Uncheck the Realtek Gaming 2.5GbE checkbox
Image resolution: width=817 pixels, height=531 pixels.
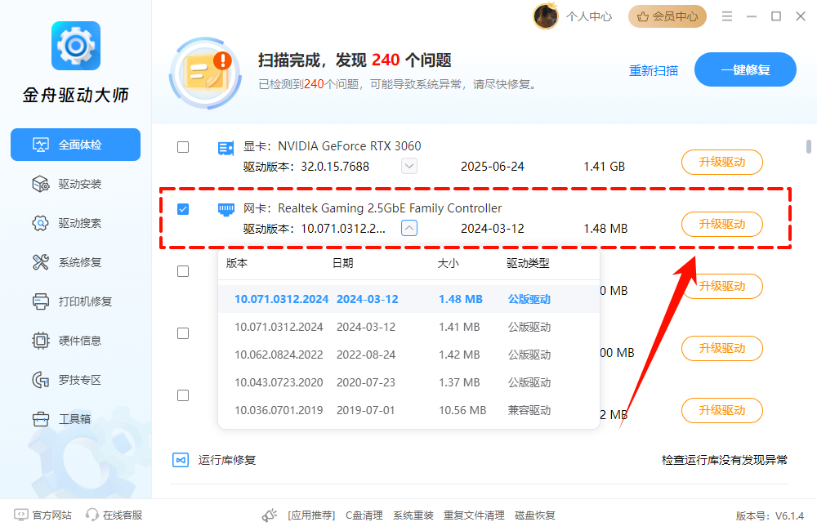(183, 209)
